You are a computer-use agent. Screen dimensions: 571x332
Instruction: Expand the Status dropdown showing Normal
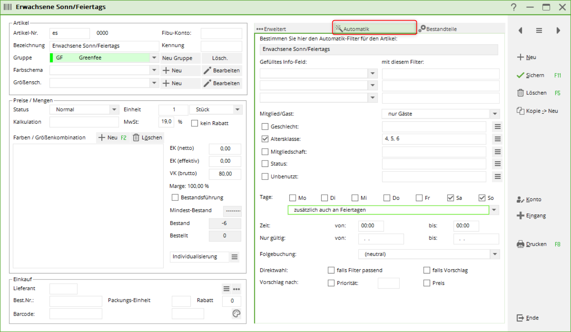(114, 110)
